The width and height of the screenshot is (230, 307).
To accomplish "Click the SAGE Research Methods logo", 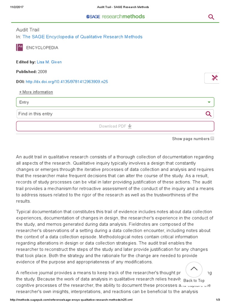I will click(x=115, y=17).
